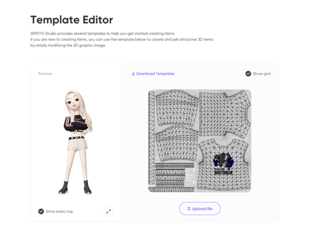Click the download arrow icon beside Download Templates
The height and width of the screenshot is (240, 309).
(133, 74)
